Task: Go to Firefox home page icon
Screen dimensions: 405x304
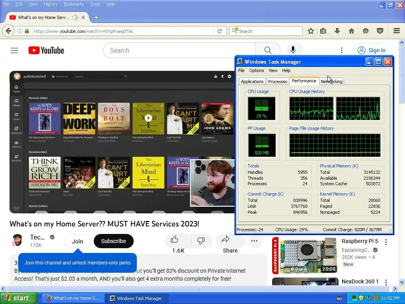Action: [352, 31]
